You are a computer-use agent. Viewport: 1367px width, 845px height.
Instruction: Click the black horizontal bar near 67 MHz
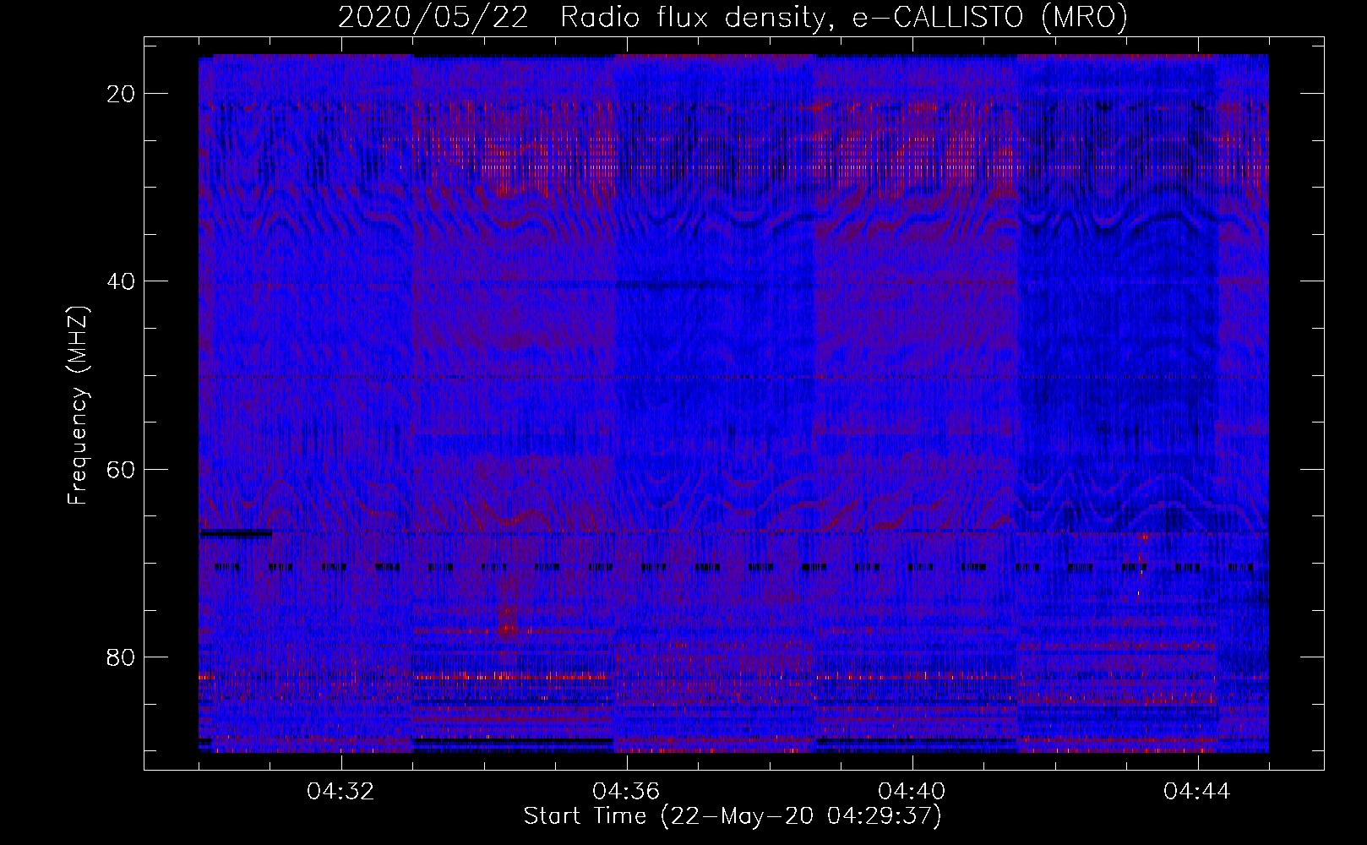click(236, 533)
